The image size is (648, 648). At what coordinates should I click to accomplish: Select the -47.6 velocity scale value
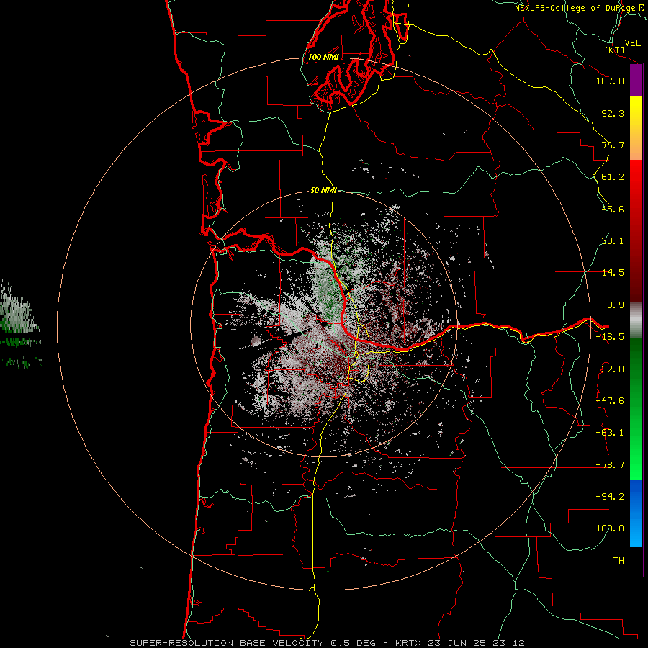(610, 401)
